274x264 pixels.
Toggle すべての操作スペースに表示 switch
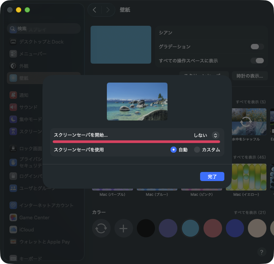point(257,61)
